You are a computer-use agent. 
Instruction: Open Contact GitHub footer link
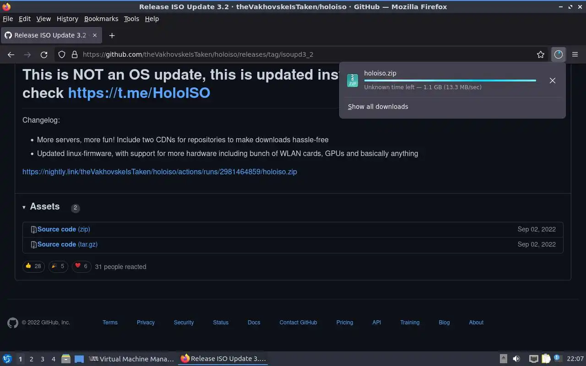298,323
